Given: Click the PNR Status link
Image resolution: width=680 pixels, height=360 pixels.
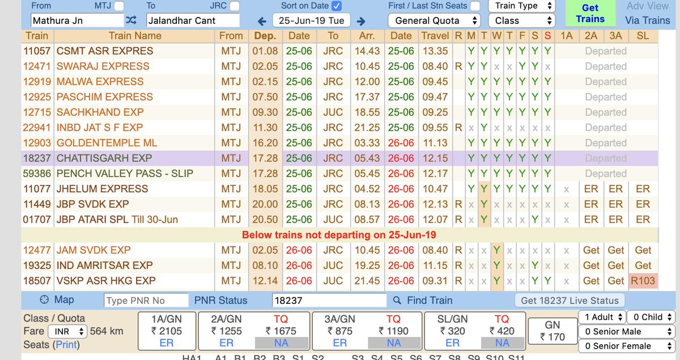Looking at the screenshot, I should pos(220,300).
